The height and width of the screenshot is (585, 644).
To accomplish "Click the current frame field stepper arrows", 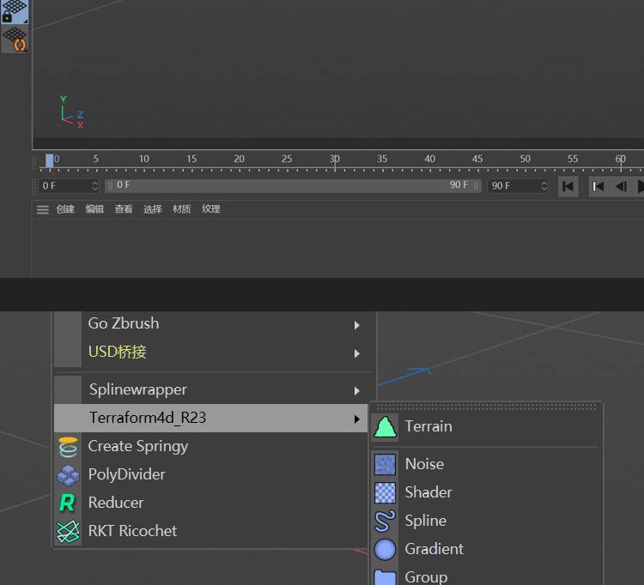I will click(x=94, y=186).
